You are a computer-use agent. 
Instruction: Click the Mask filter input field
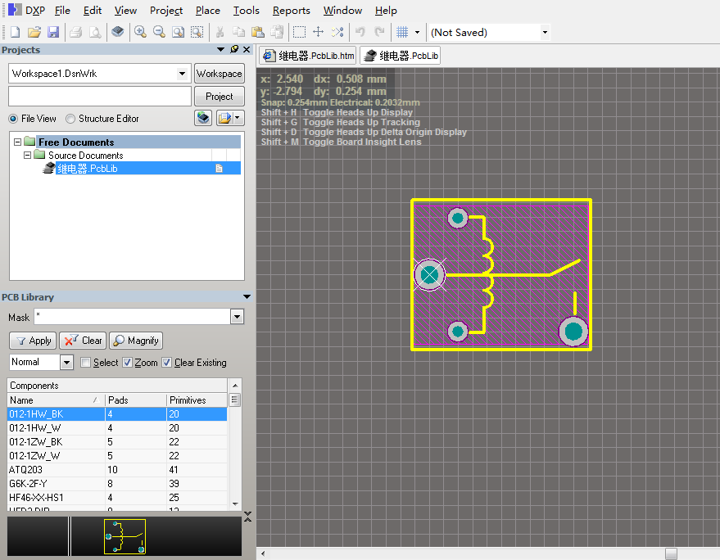[x=132, y=317]
